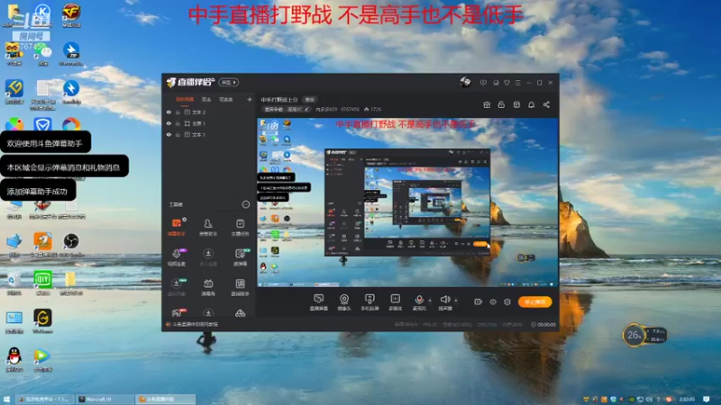721x405 pixels.
Task: Click 修改 button next to stream title
Action: click(310, 100)
